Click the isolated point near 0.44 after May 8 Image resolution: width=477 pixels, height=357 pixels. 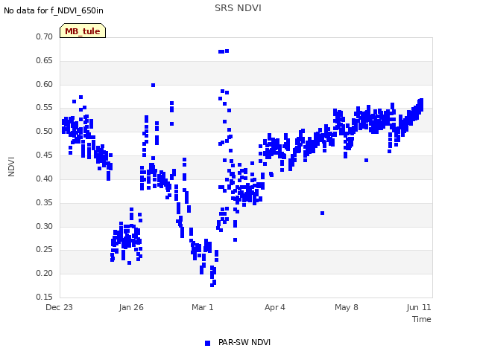coord(367,161)
